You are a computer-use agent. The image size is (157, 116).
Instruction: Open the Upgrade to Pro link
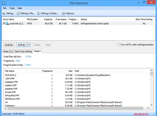141,114
